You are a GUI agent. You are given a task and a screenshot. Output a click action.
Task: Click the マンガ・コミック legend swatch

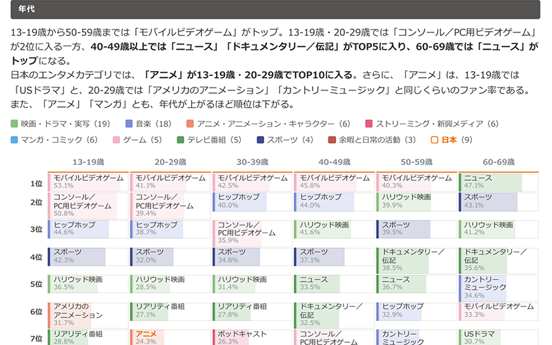(14, 140)
